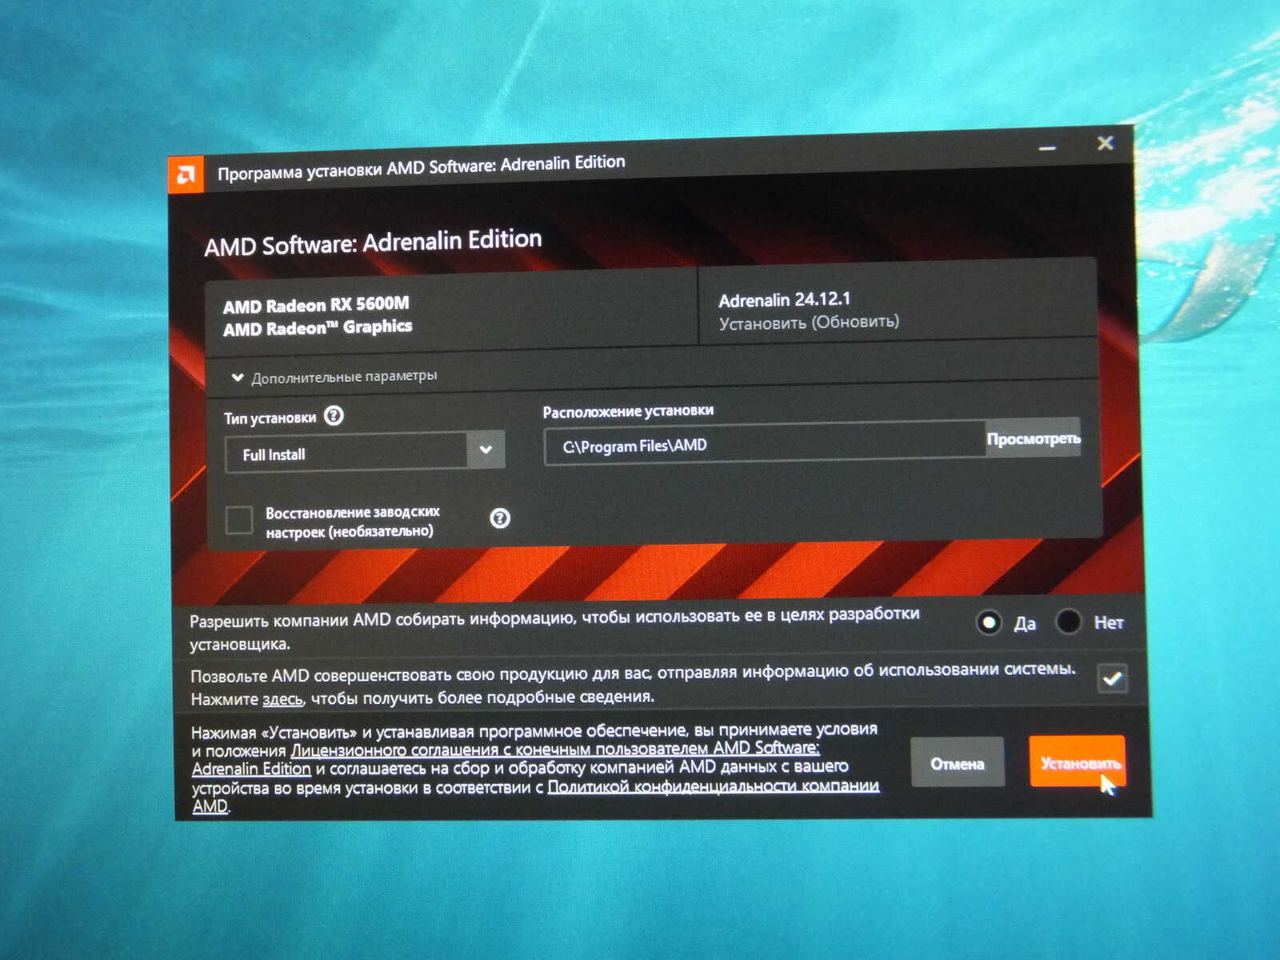Collapse the 'Дополнительные параметры' section
The width and height of the screenshot is (1280, 960).
tap(334, 377)
